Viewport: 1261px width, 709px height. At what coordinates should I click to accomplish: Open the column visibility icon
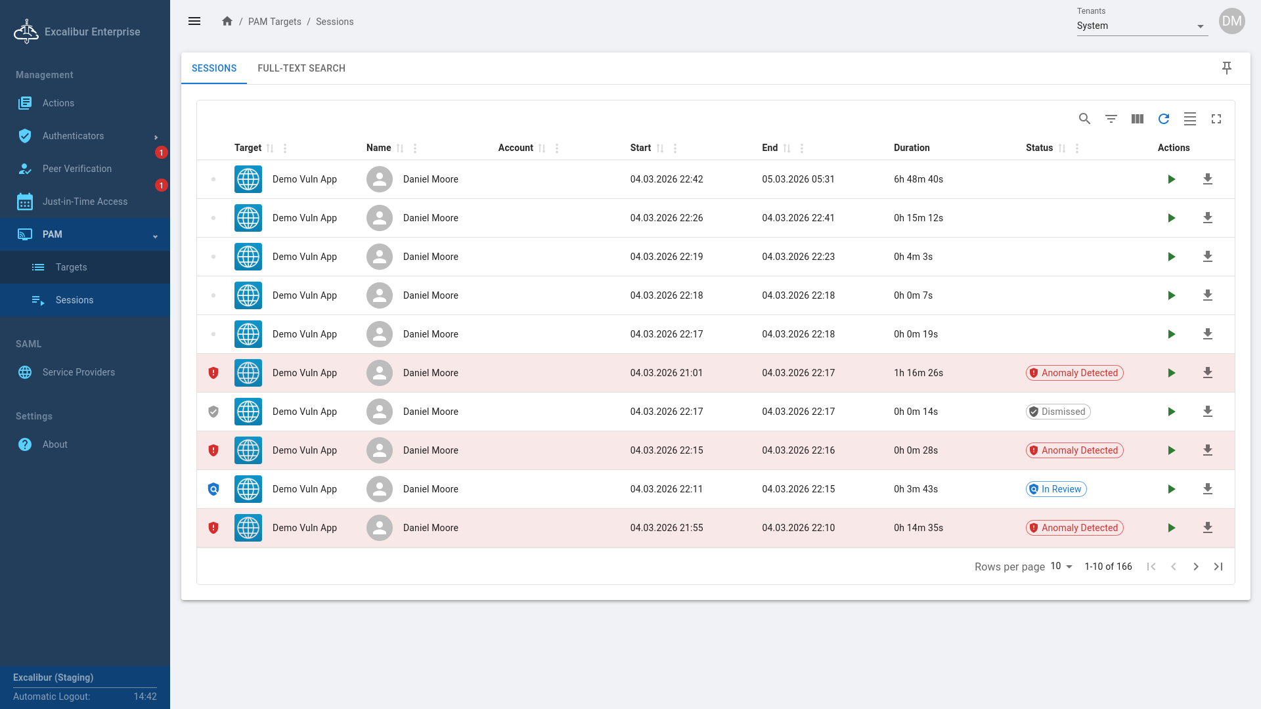pyautogui.click(x=1137, y=119)
